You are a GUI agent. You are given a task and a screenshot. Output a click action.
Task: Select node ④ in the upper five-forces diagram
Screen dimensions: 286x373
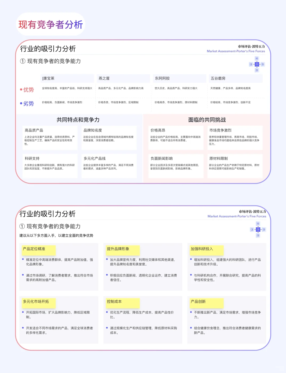click(x=257, y=59)
